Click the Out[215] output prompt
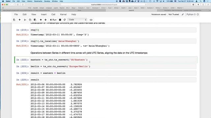Image resolution: width=211 pixels, height=118 pixels. pyautogui.click(x=22, y=35)
